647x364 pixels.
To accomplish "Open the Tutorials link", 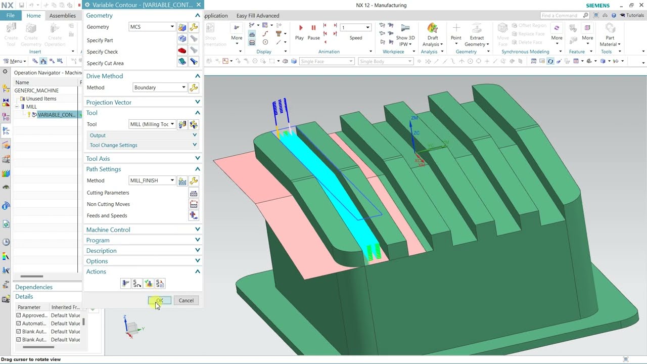I will click(x=632, y=15).
